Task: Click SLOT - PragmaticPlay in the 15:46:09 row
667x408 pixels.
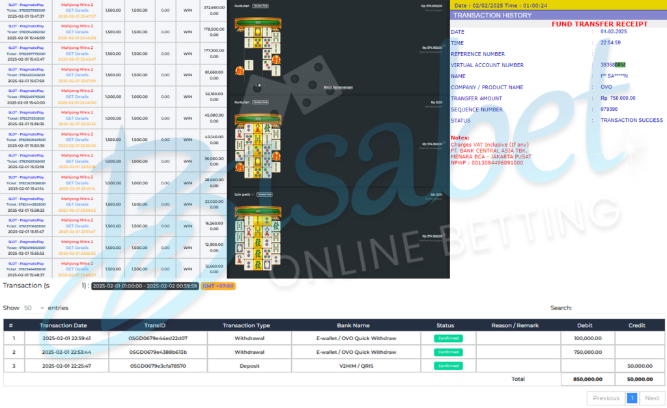Action: 26,26
